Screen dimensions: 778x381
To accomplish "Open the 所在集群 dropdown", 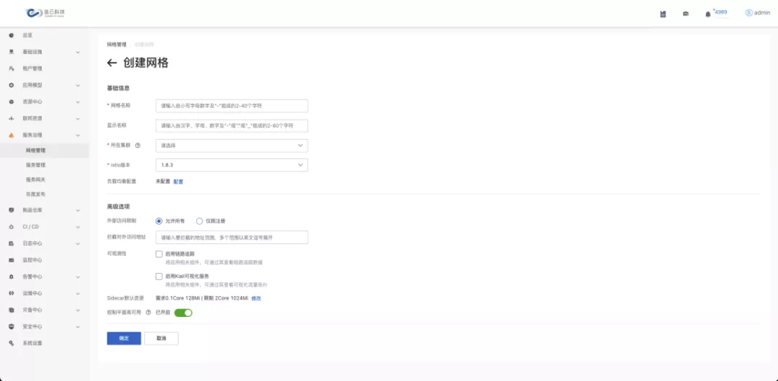I will pos(232,145).
